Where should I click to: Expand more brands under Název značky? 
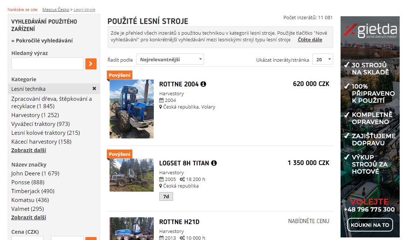click(x=29, y=217)
